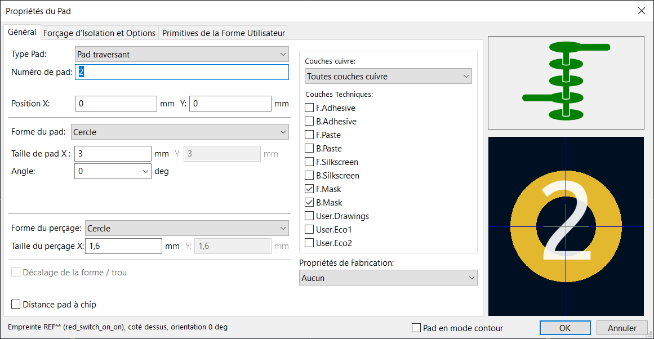The image size is (654, 339).
Task: Expand the Forme du pad dropdown
Action: 179,132
